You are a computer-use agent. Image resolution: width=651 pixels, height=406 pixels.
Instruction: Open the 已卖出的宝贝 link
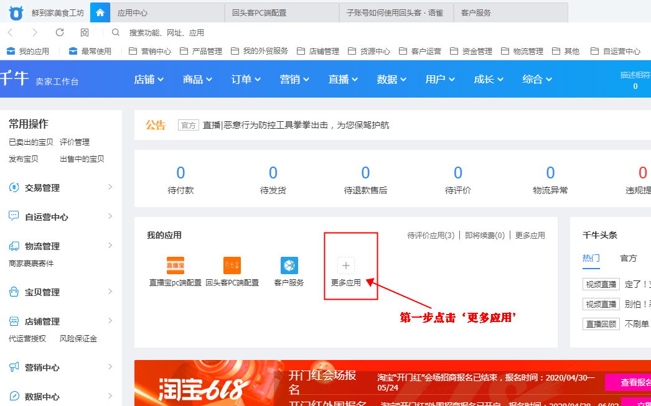click(31, 142)
